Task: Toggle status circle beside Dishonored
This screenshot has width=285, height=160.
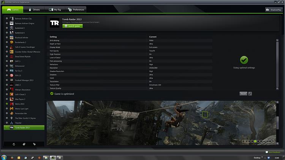Action: tap(7, 66)
